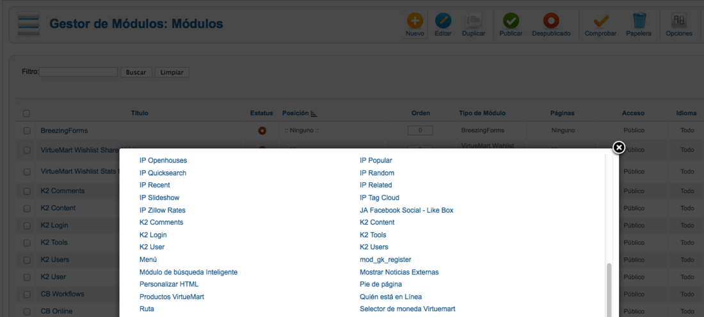The height and width of the screenshot is (317, 704).
Task: Select Ruta module type
Action: click(x=147, y=309)
